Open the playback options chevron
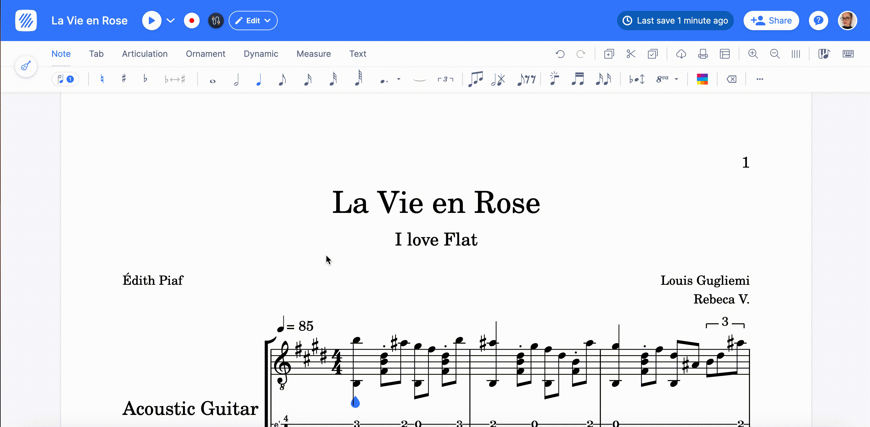 click(x=171, y=21)
